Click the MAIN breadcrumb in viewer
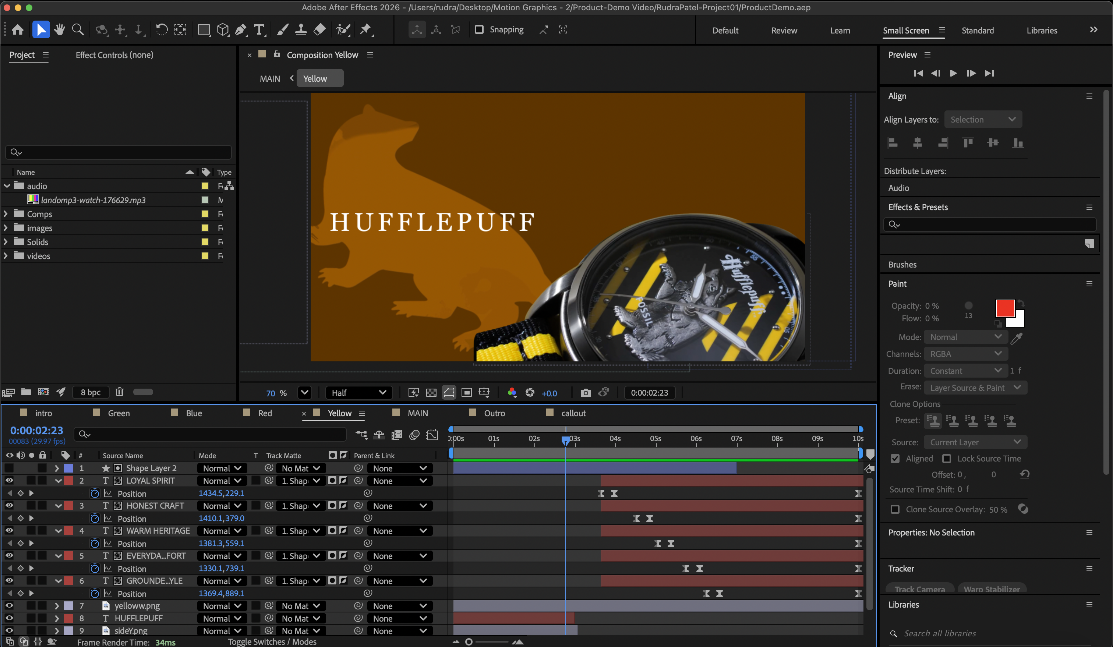 point(269,79)
